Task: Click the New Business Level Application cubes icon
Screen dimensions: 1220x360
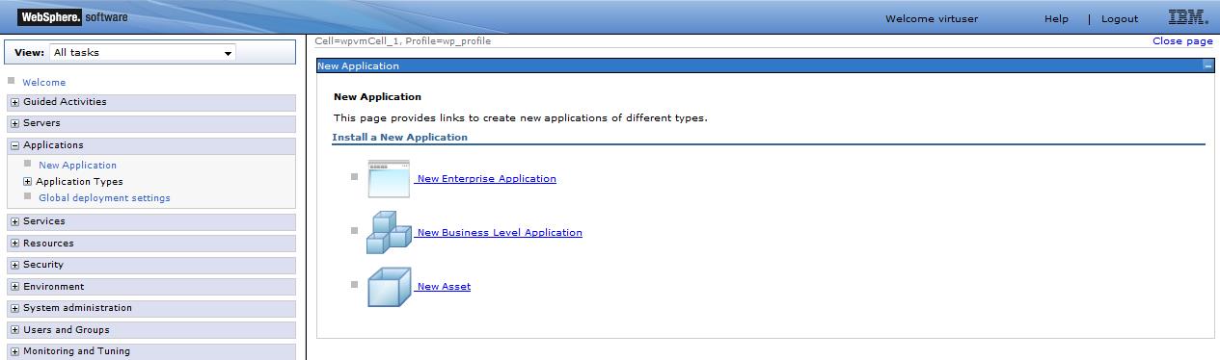Action: click(x=389, y=232)
